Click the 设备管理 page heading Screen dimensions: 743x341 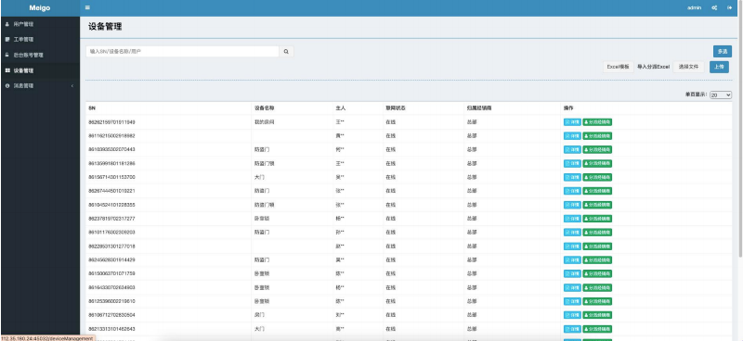click(105, 27)
